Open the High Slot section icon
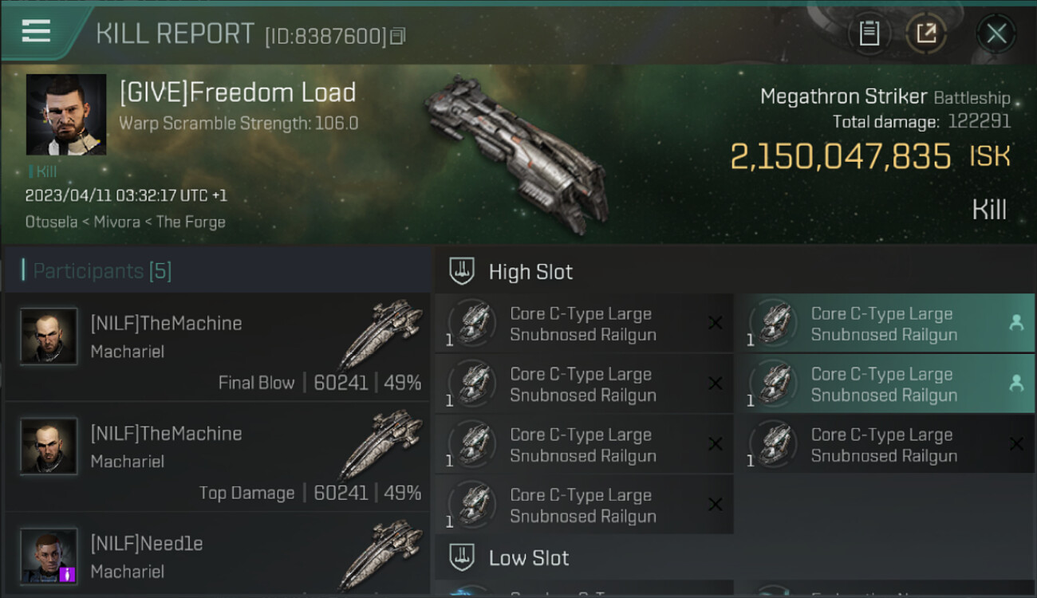The width and height of the screenshot is (1037, 598). (462, 271)
